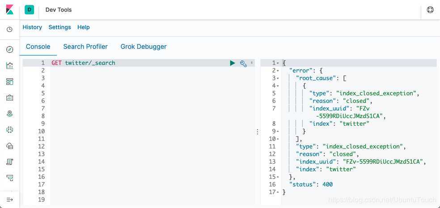The height and width of the screenshot is (208, 440).
Task: Expand sidebar with bottom arrow icon
Action: click(x=9, y=200)
